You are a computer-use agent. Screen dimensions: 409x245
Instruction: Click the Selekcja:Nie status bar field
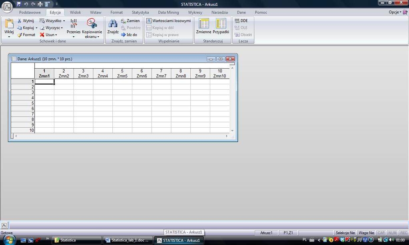point(345,233)
